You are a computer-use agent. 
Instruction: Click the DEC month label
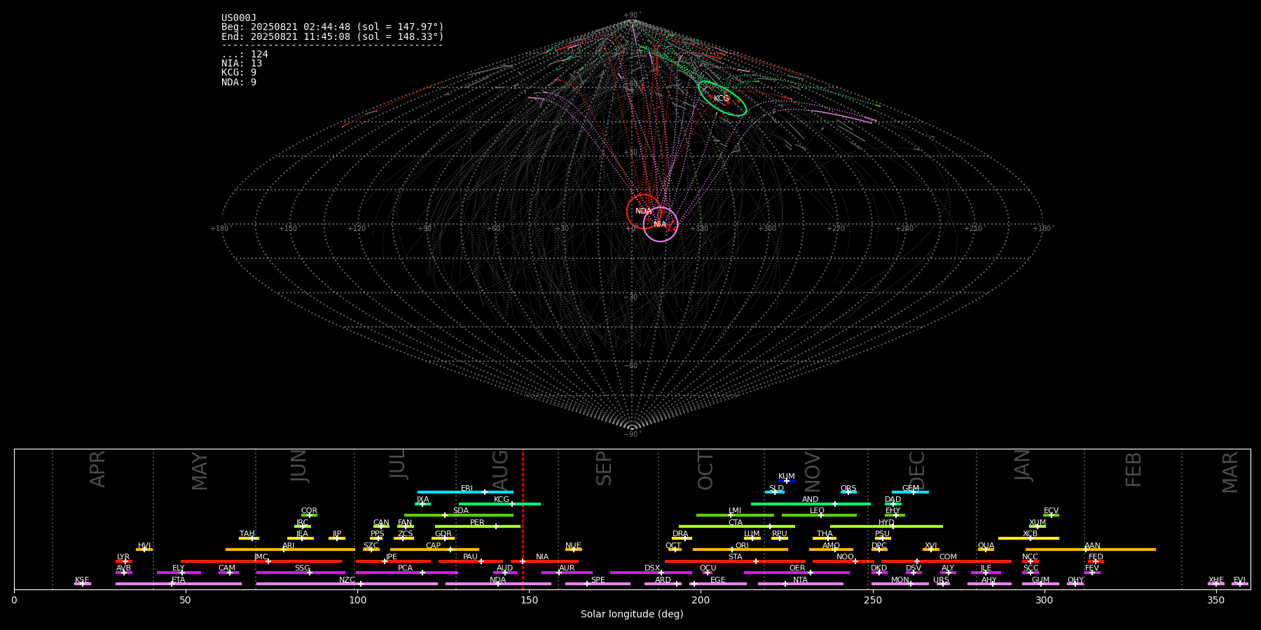tap(917, 470)
